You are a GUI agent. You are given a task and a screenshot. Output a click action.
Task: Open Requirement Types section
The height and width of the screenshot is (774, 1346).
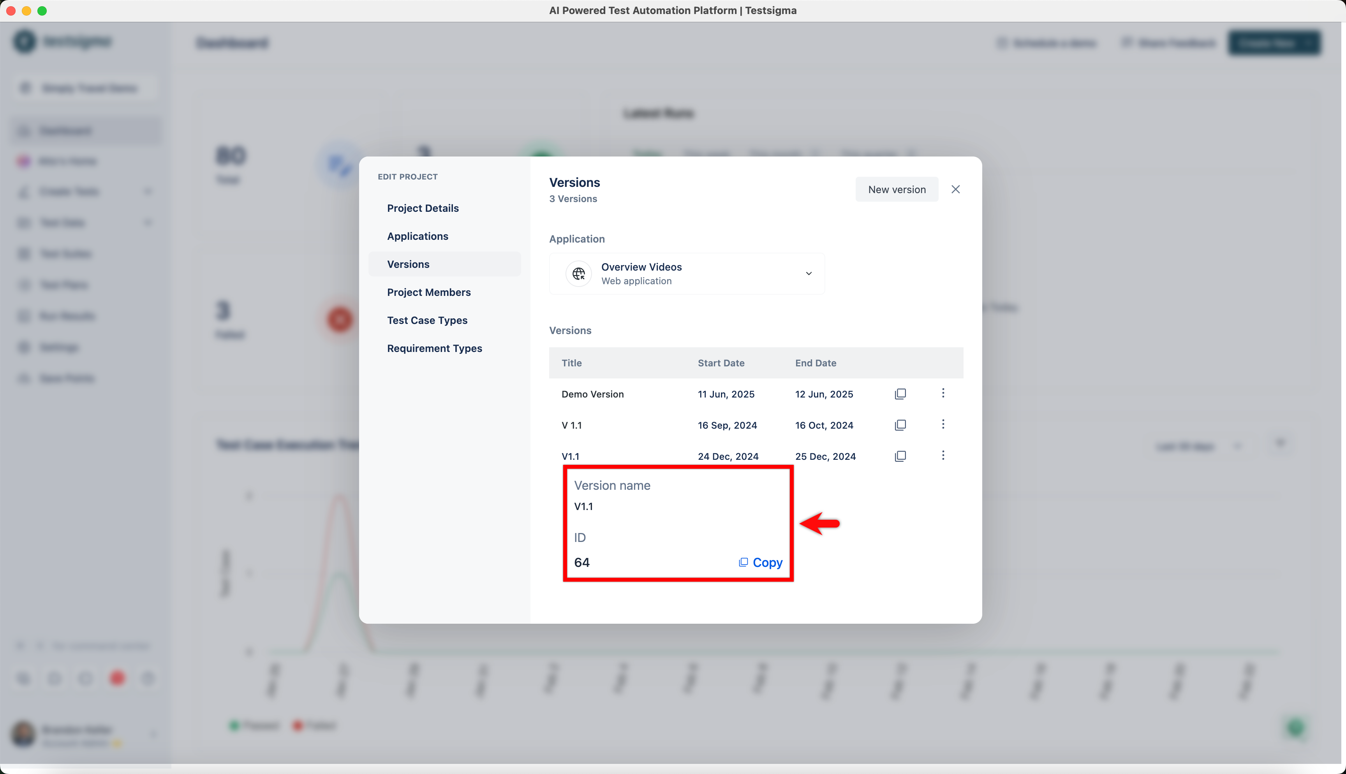pyautogui.click(x=434, y=348)
